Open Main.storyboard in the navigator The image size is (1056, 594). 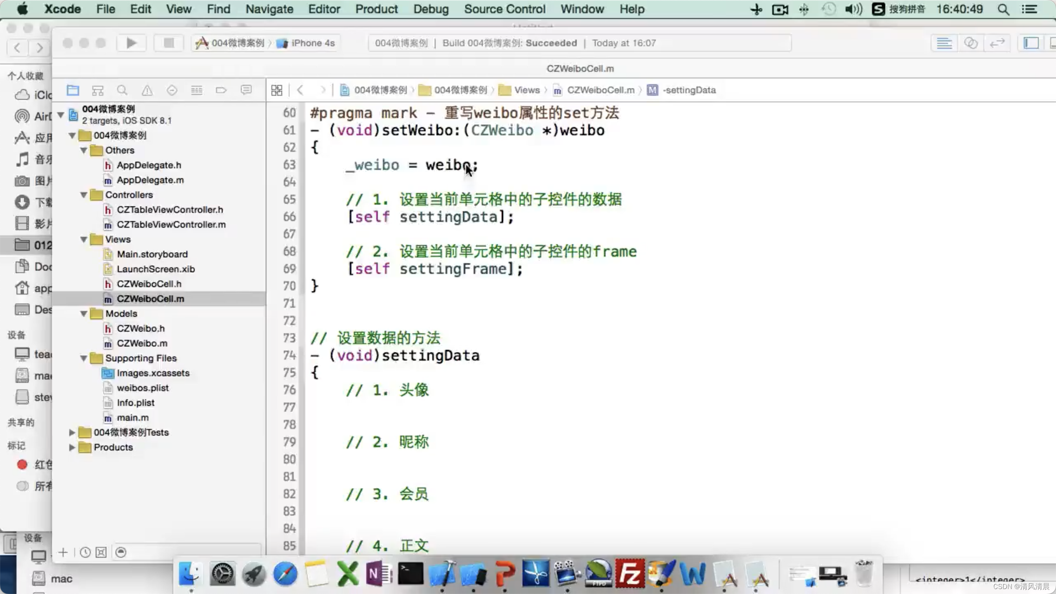[x=152, y=254]
